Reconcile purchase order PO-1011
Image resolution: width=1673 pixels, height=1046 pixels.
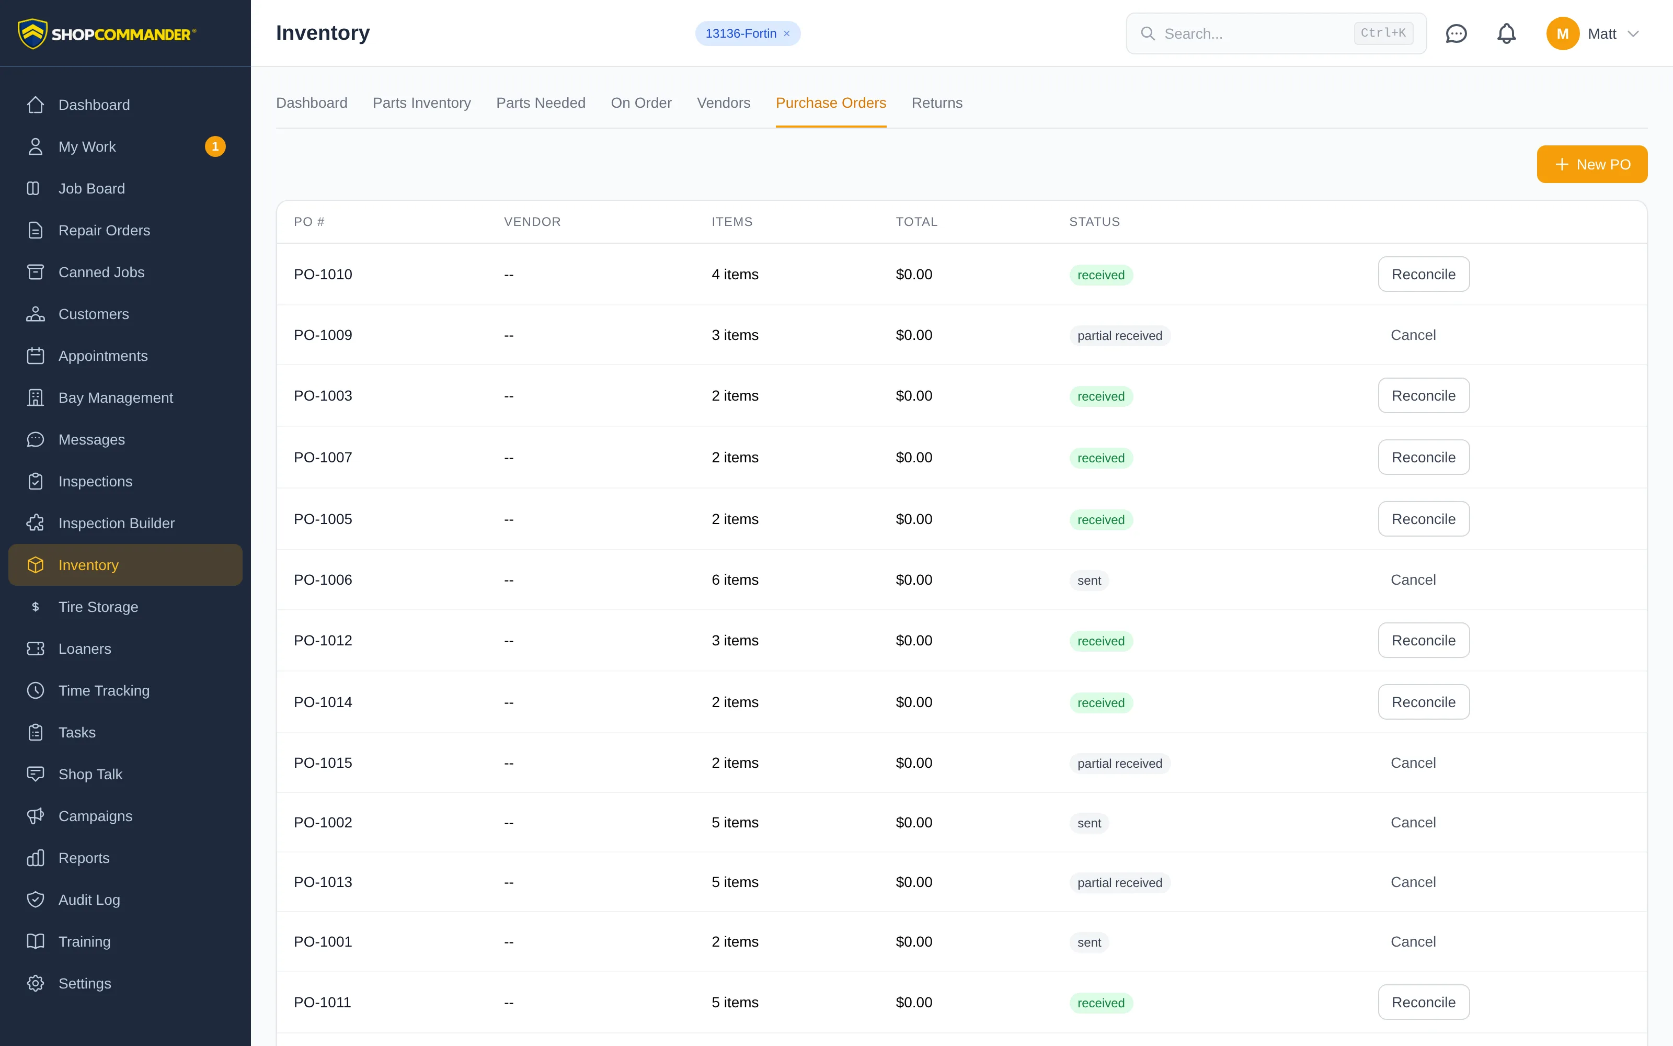(1424, 1003)
